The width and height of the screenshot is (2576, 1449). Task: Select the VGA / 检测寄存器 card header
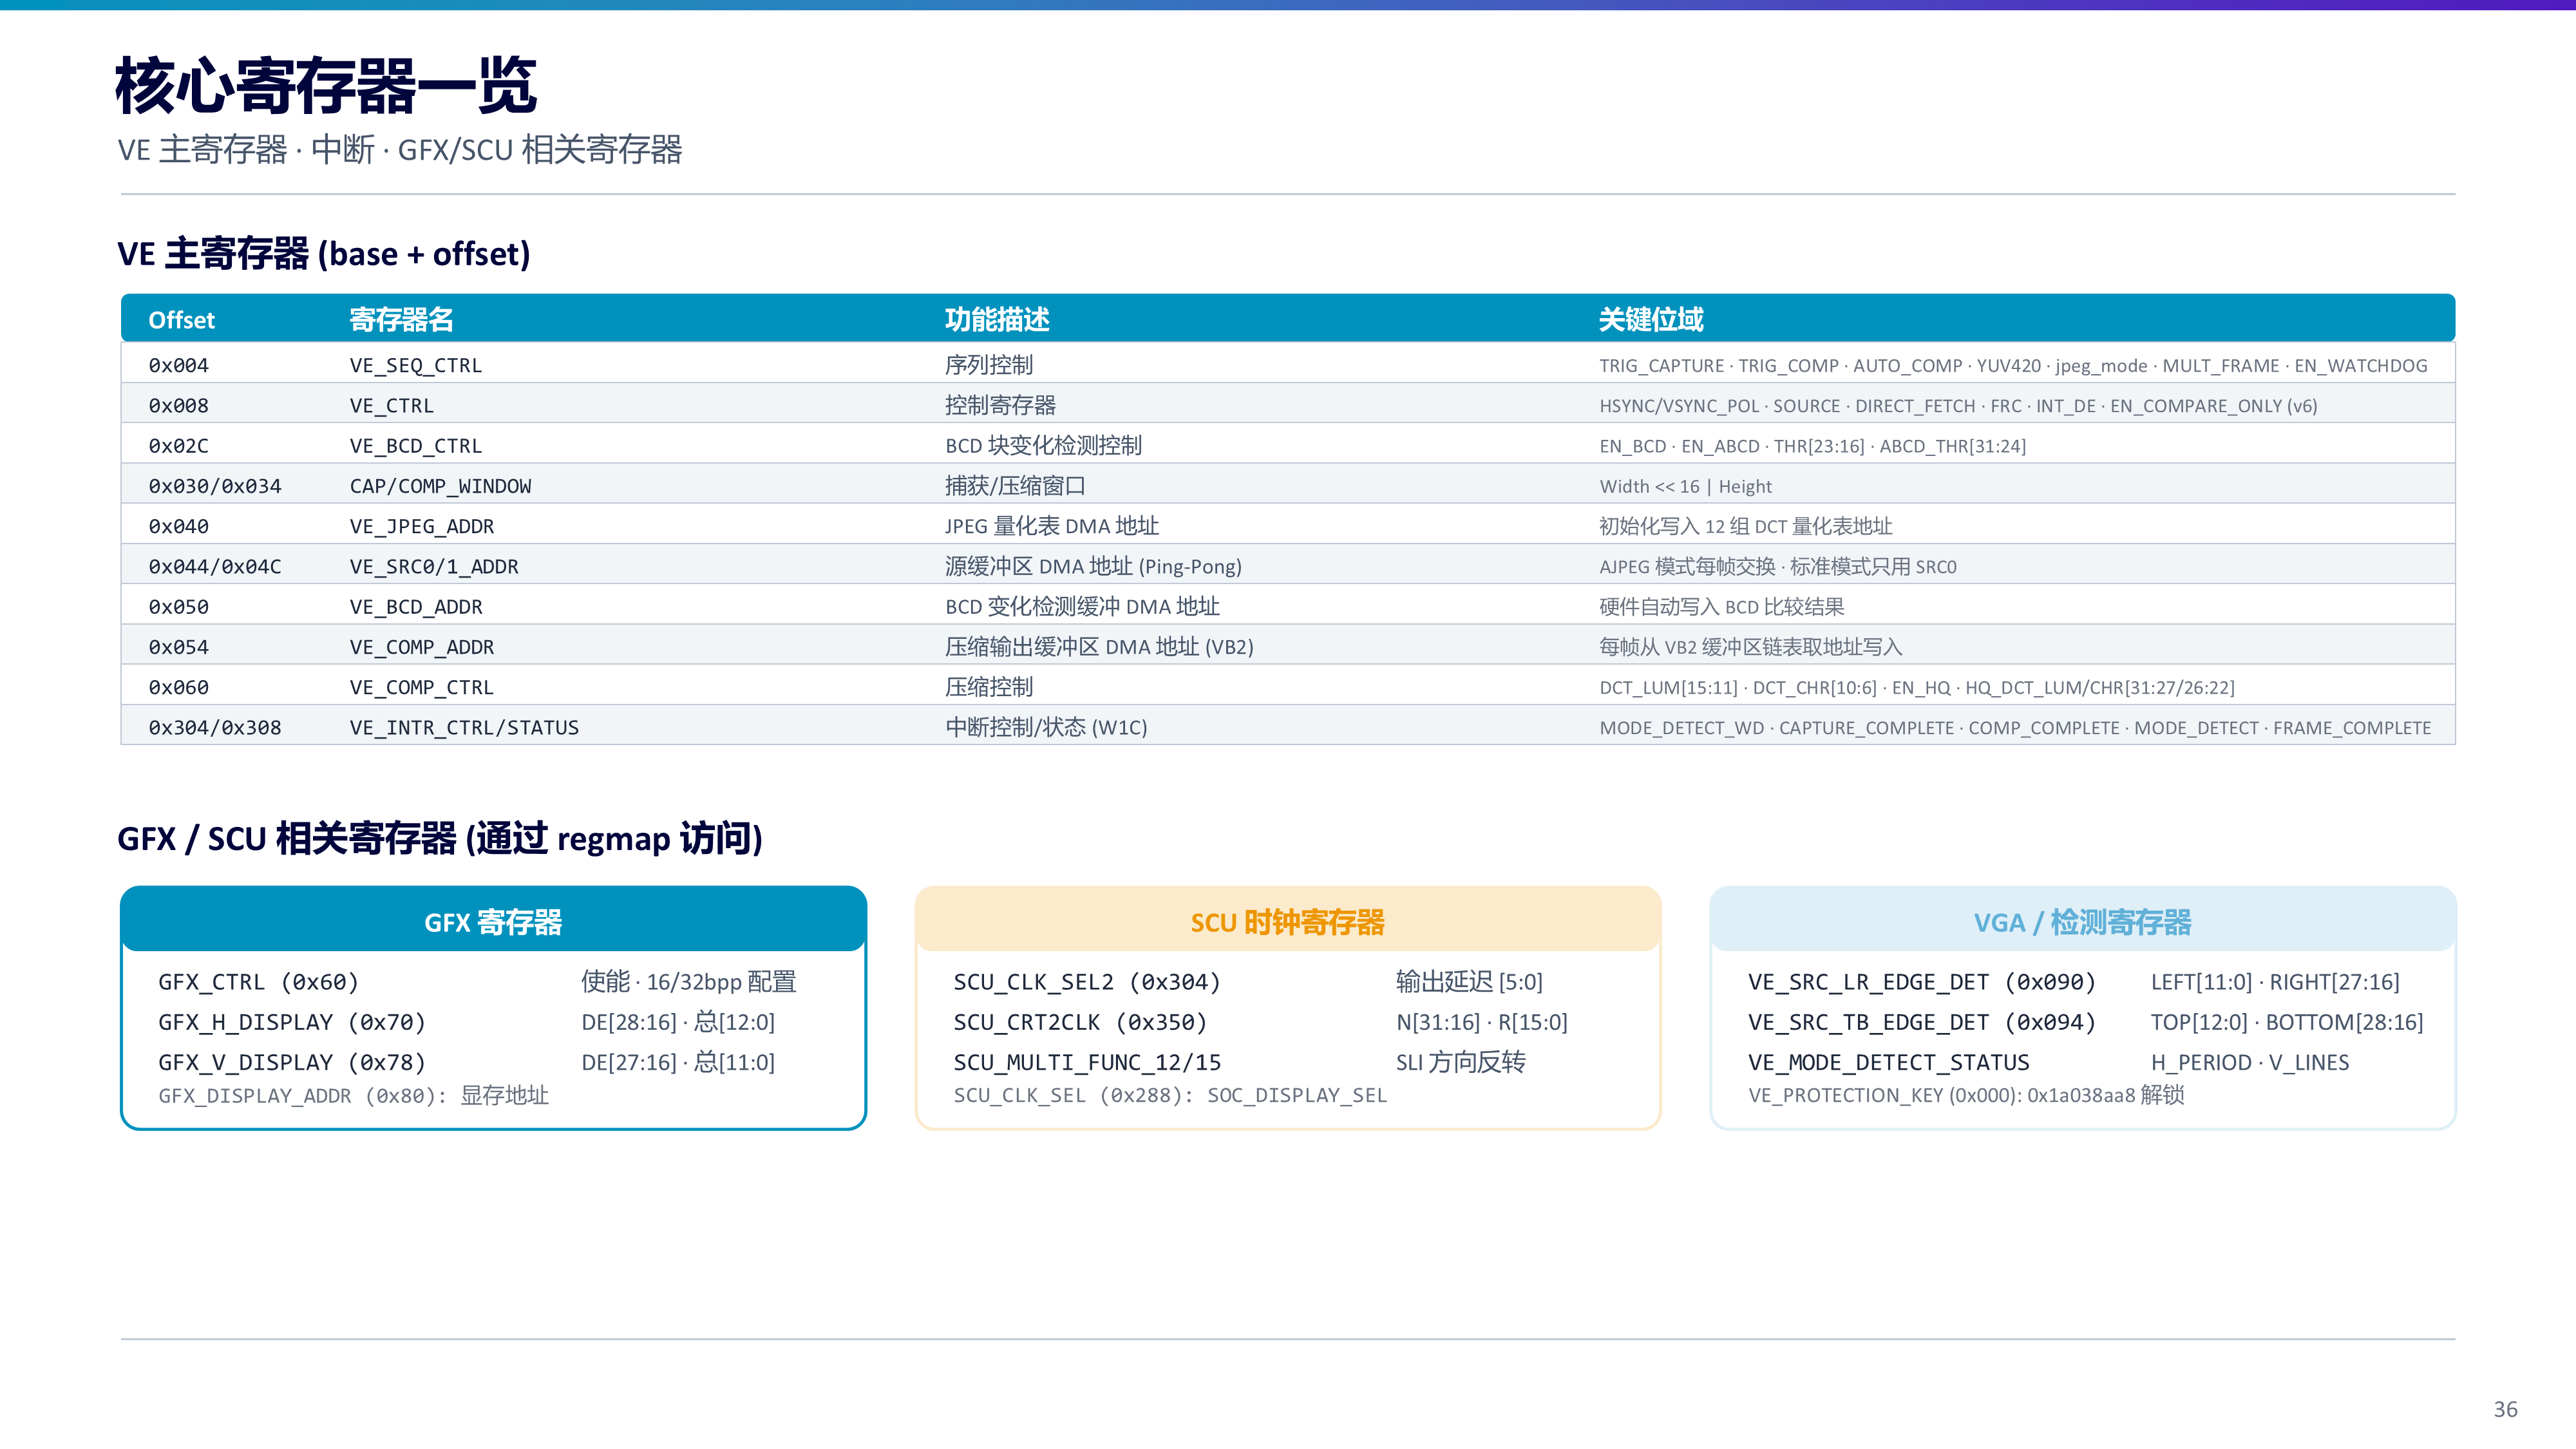click(x=2082, y=920)
